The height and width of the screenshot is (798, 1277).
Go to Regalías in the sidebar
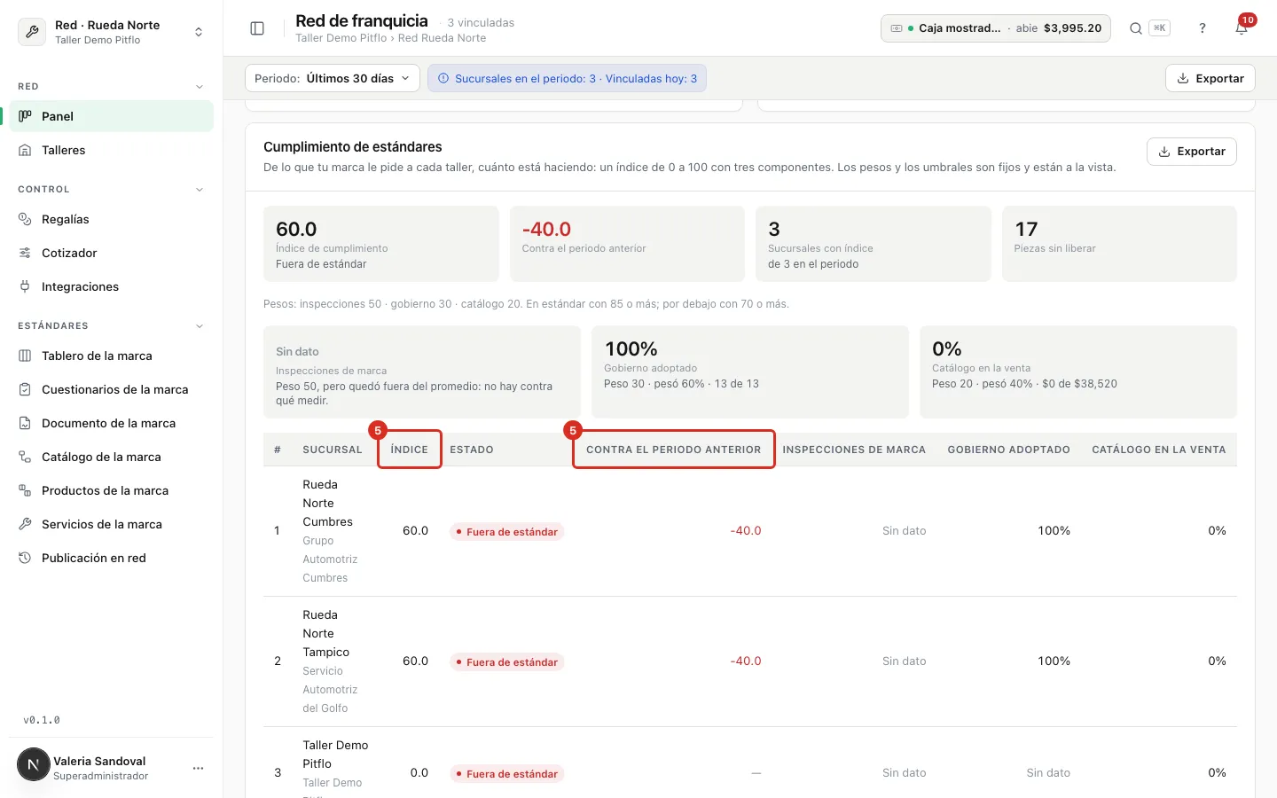pos(111,219)
